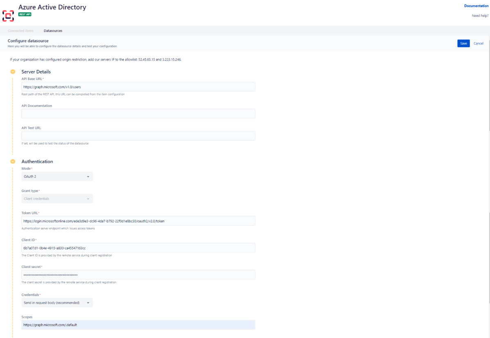This screenshot has height=338, width=490.
Task: Select the API Test URL input
Action: pos(138,135)
